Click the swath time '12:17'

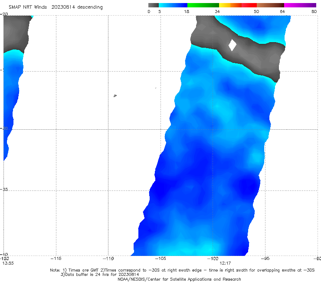tap(225, 263)
